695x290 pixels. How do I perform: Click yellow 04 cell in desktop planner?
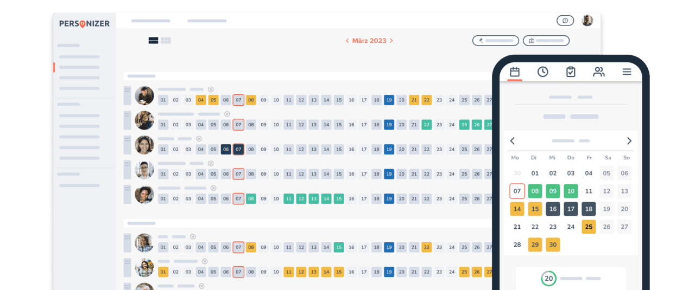[201, 100]
